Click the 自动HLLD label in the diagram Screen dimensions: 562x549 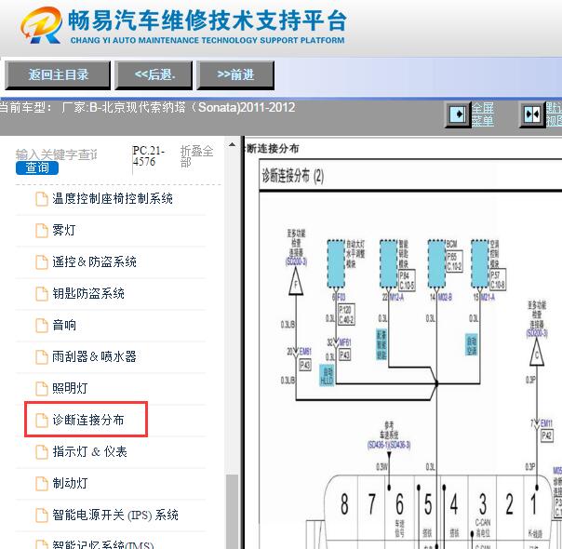(327, 376)
